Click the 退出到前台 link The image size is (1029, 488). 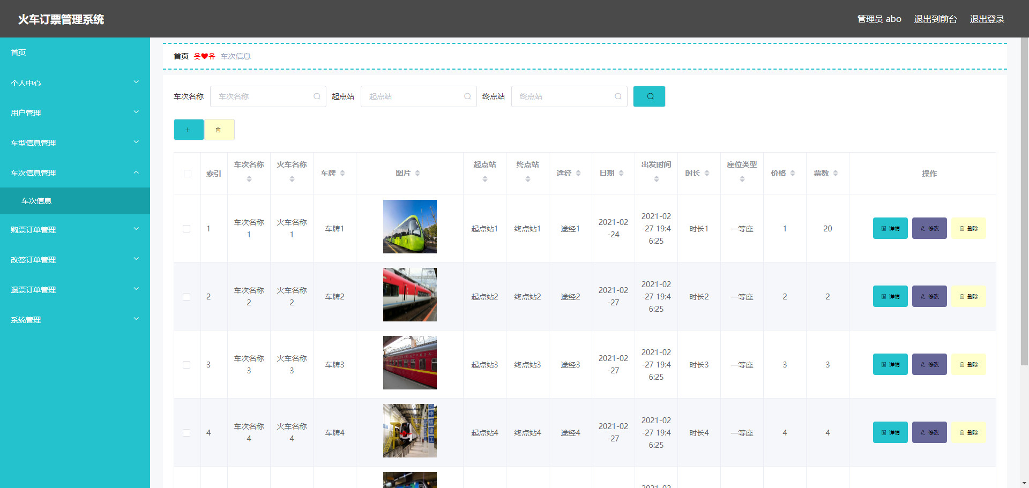935,19
